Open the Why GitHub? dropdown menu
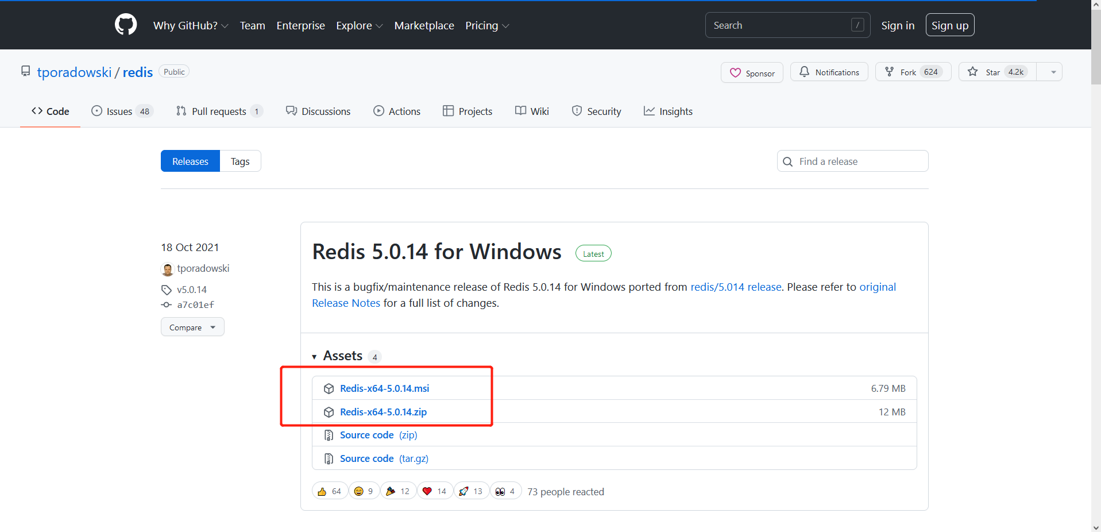Image resolution: width=1101 pixels, height=532 pixels. pos(191,25)
